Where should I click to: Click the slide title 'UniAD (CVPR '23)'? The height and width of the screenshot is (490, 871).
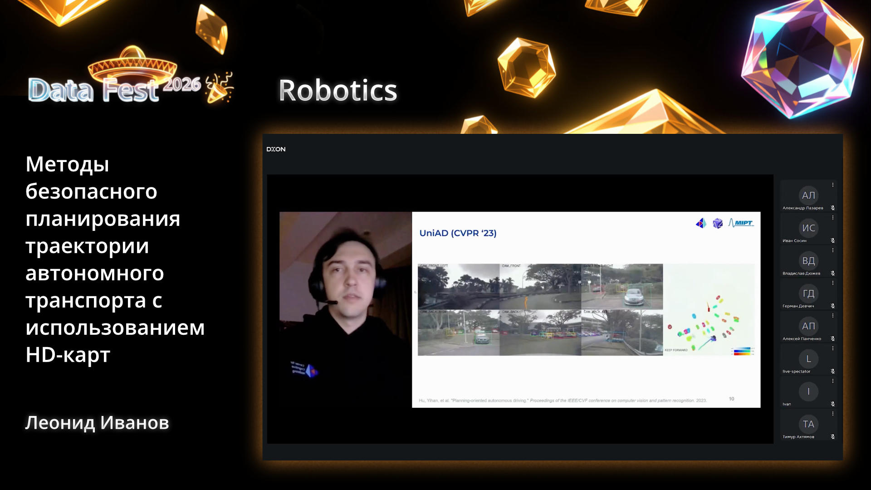click(458, 233)
